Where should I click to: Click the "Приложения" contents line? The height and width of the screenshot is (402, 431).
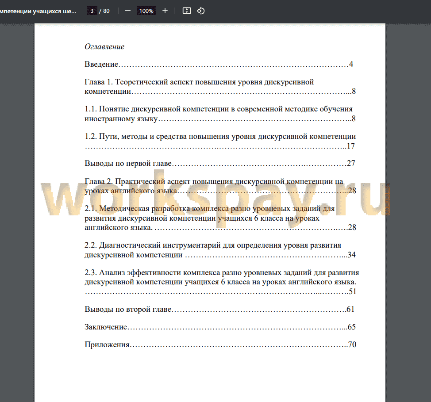tap(220, 345)
